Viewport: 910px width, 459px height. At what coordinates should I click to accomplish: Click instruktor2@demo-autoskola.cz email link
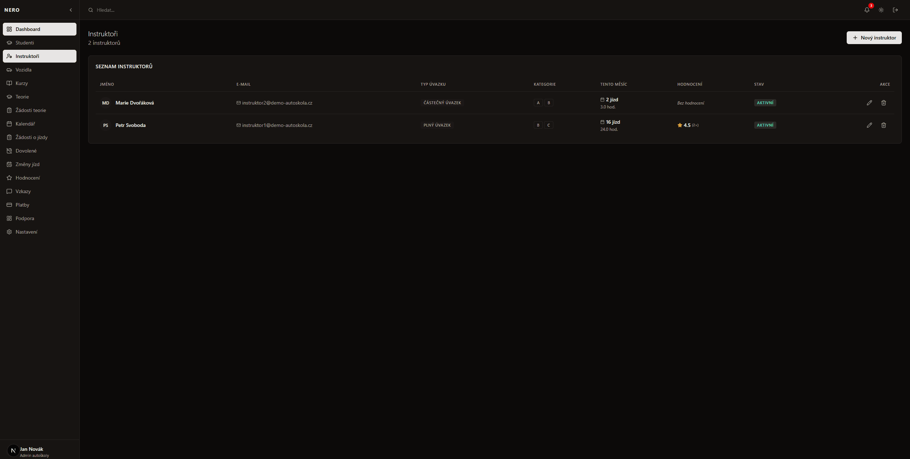pos(277,103)
